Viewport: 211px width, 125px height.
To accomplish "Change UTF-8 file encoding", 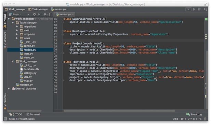I will tap(192, 119).
